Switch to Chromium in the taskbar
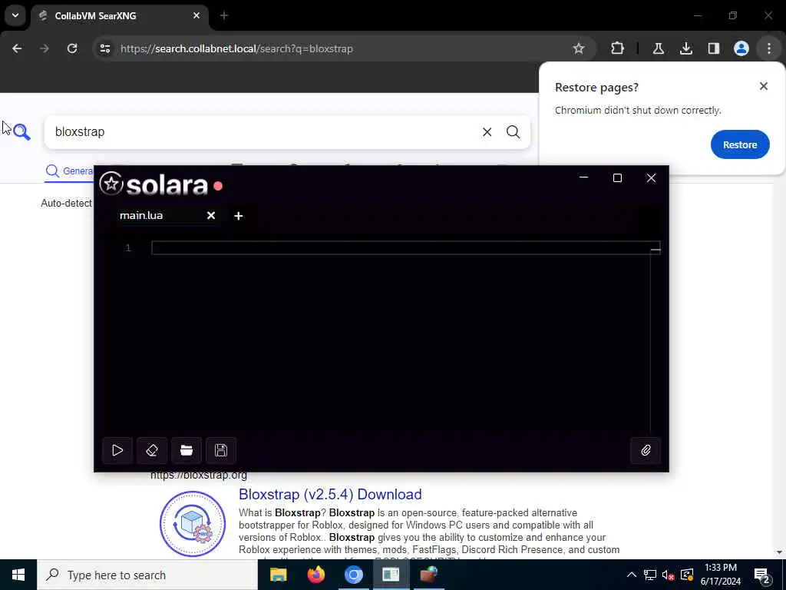The image size is (786, 590). [353, 575]
